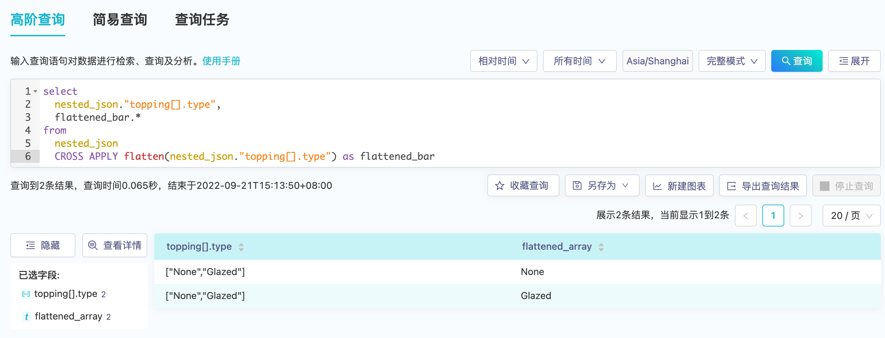Click the array type icon beside topping[].type
The width and height of the screenshot is (885, 338).
tap(26, 294)
